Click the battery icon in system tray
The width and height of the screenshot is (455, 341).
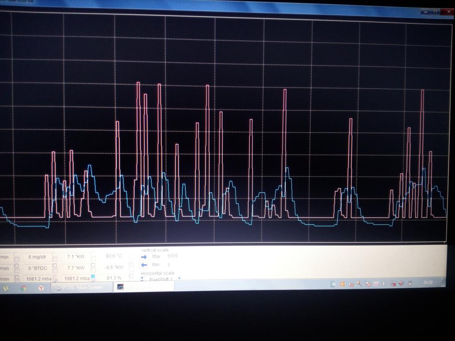coord(410,283)
